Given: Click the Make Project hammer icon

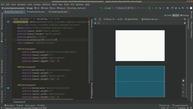Looking at the screenshot, I should point(101,8).
